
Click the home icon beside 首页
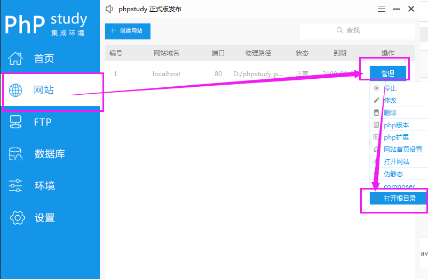tap(15, 59)
